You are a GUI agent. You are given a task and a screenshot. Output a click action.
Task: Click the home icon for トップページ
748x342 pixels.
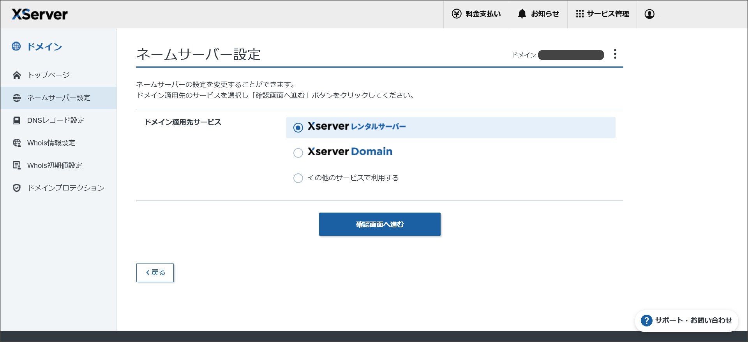tap(17, 75)
